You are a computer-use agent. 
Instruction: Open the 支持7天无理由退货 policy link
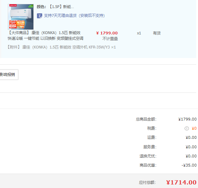[74, 16]
